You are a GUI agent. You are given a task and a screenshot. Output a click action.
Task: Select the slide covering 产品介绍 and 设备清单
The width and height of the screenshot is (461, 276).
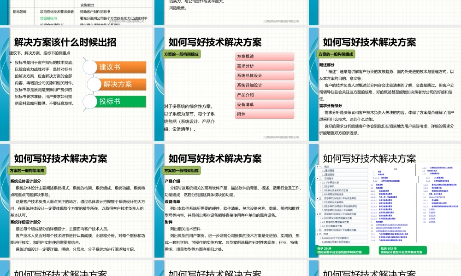[x=230, y=201]
